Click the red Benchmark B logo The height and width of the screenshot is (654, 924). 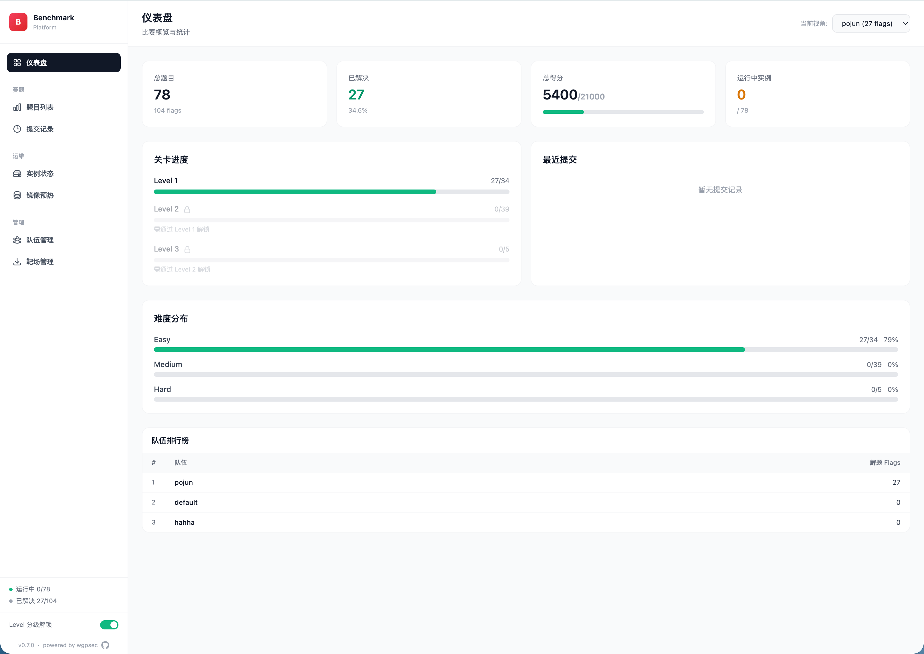click(x=18, y=22)
